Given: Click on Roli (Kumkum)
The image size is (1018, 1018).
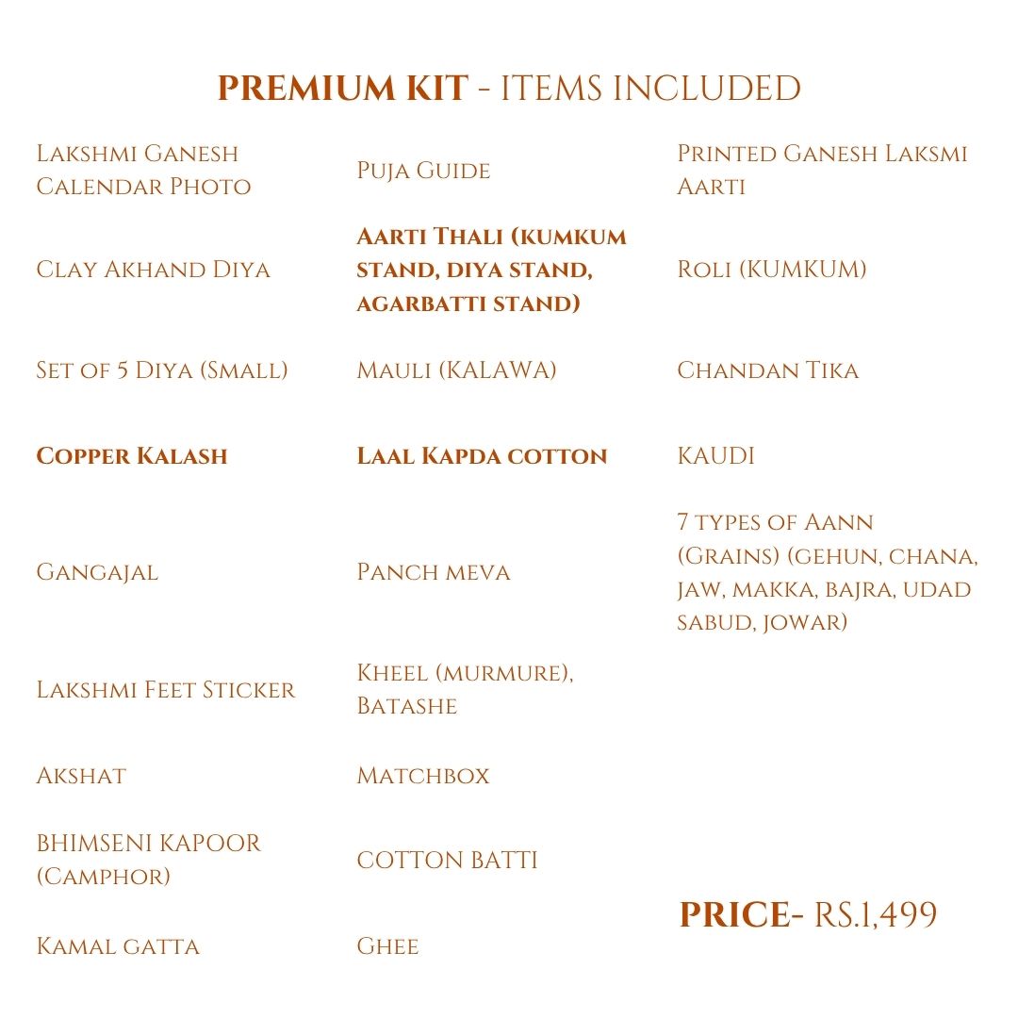Looking at the screenshot, I should point(771,270).
